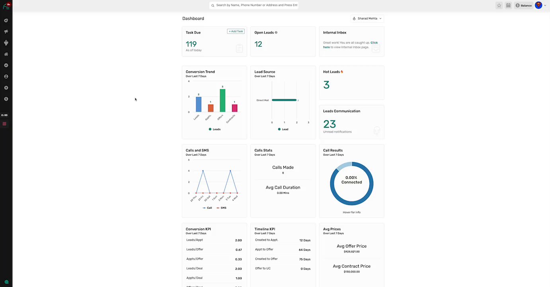Click the plug integrations icon in sidebar
The image size is (550, 287).
[6, 43]
